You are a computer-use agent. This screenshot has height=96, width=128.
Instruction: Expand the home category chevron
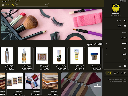coord(106,49)
